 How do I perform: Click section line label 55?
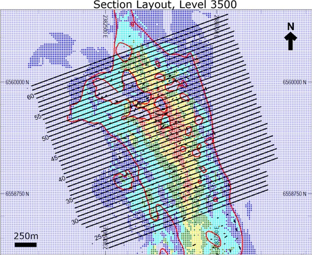[38, 117]
